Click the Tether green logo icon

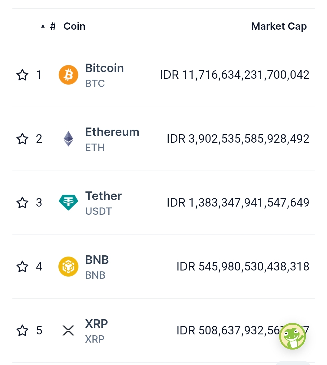tap(68, 203)
